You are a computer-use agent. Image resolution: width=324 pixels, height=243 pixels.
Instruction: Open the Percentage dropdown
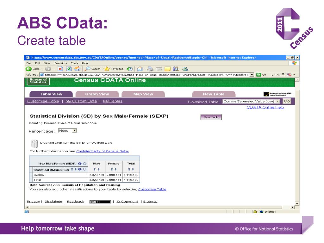pos(75,131)
